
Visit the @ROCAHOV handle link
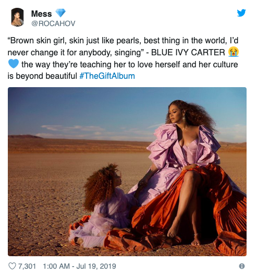pyautogui.click(x=53, y=23)
